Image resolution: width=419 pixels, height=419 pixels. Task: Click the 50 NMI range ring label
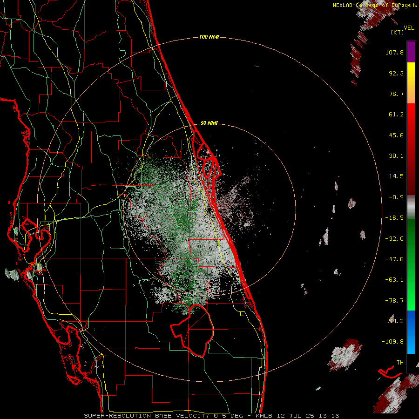(x=209, y=123)
